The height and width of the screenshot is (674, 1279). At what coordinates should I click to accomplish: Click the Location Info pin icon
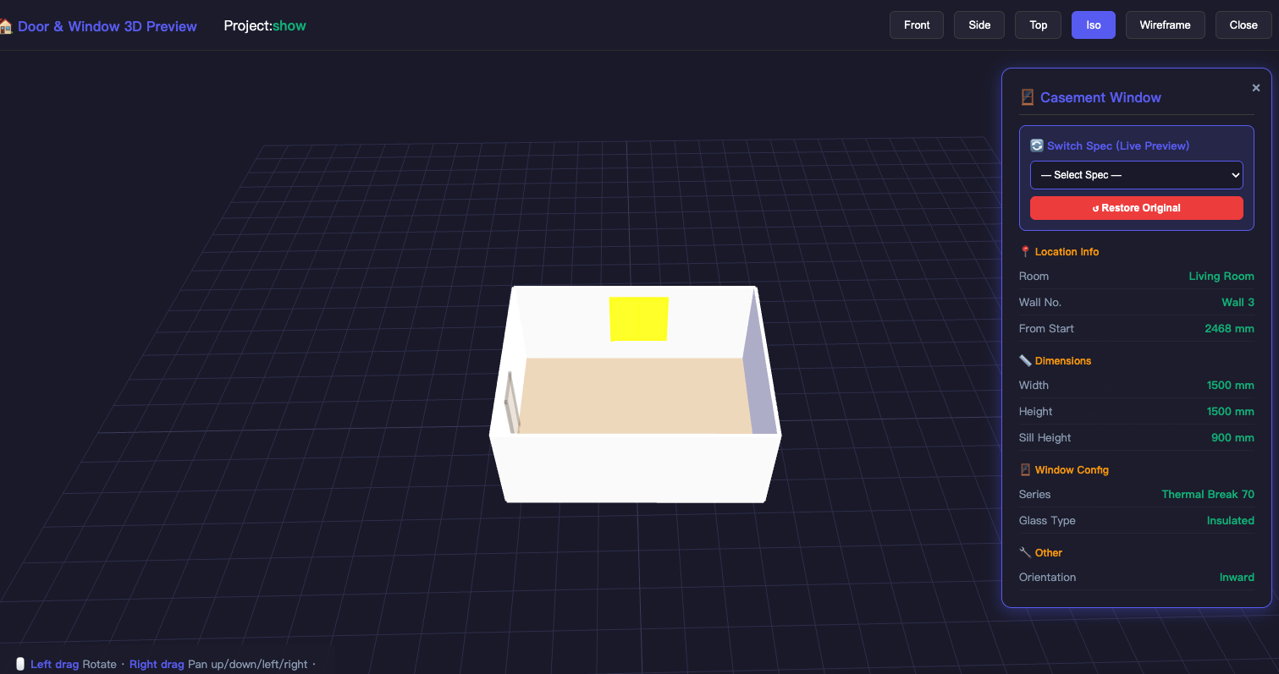[x=1025, y=252]
